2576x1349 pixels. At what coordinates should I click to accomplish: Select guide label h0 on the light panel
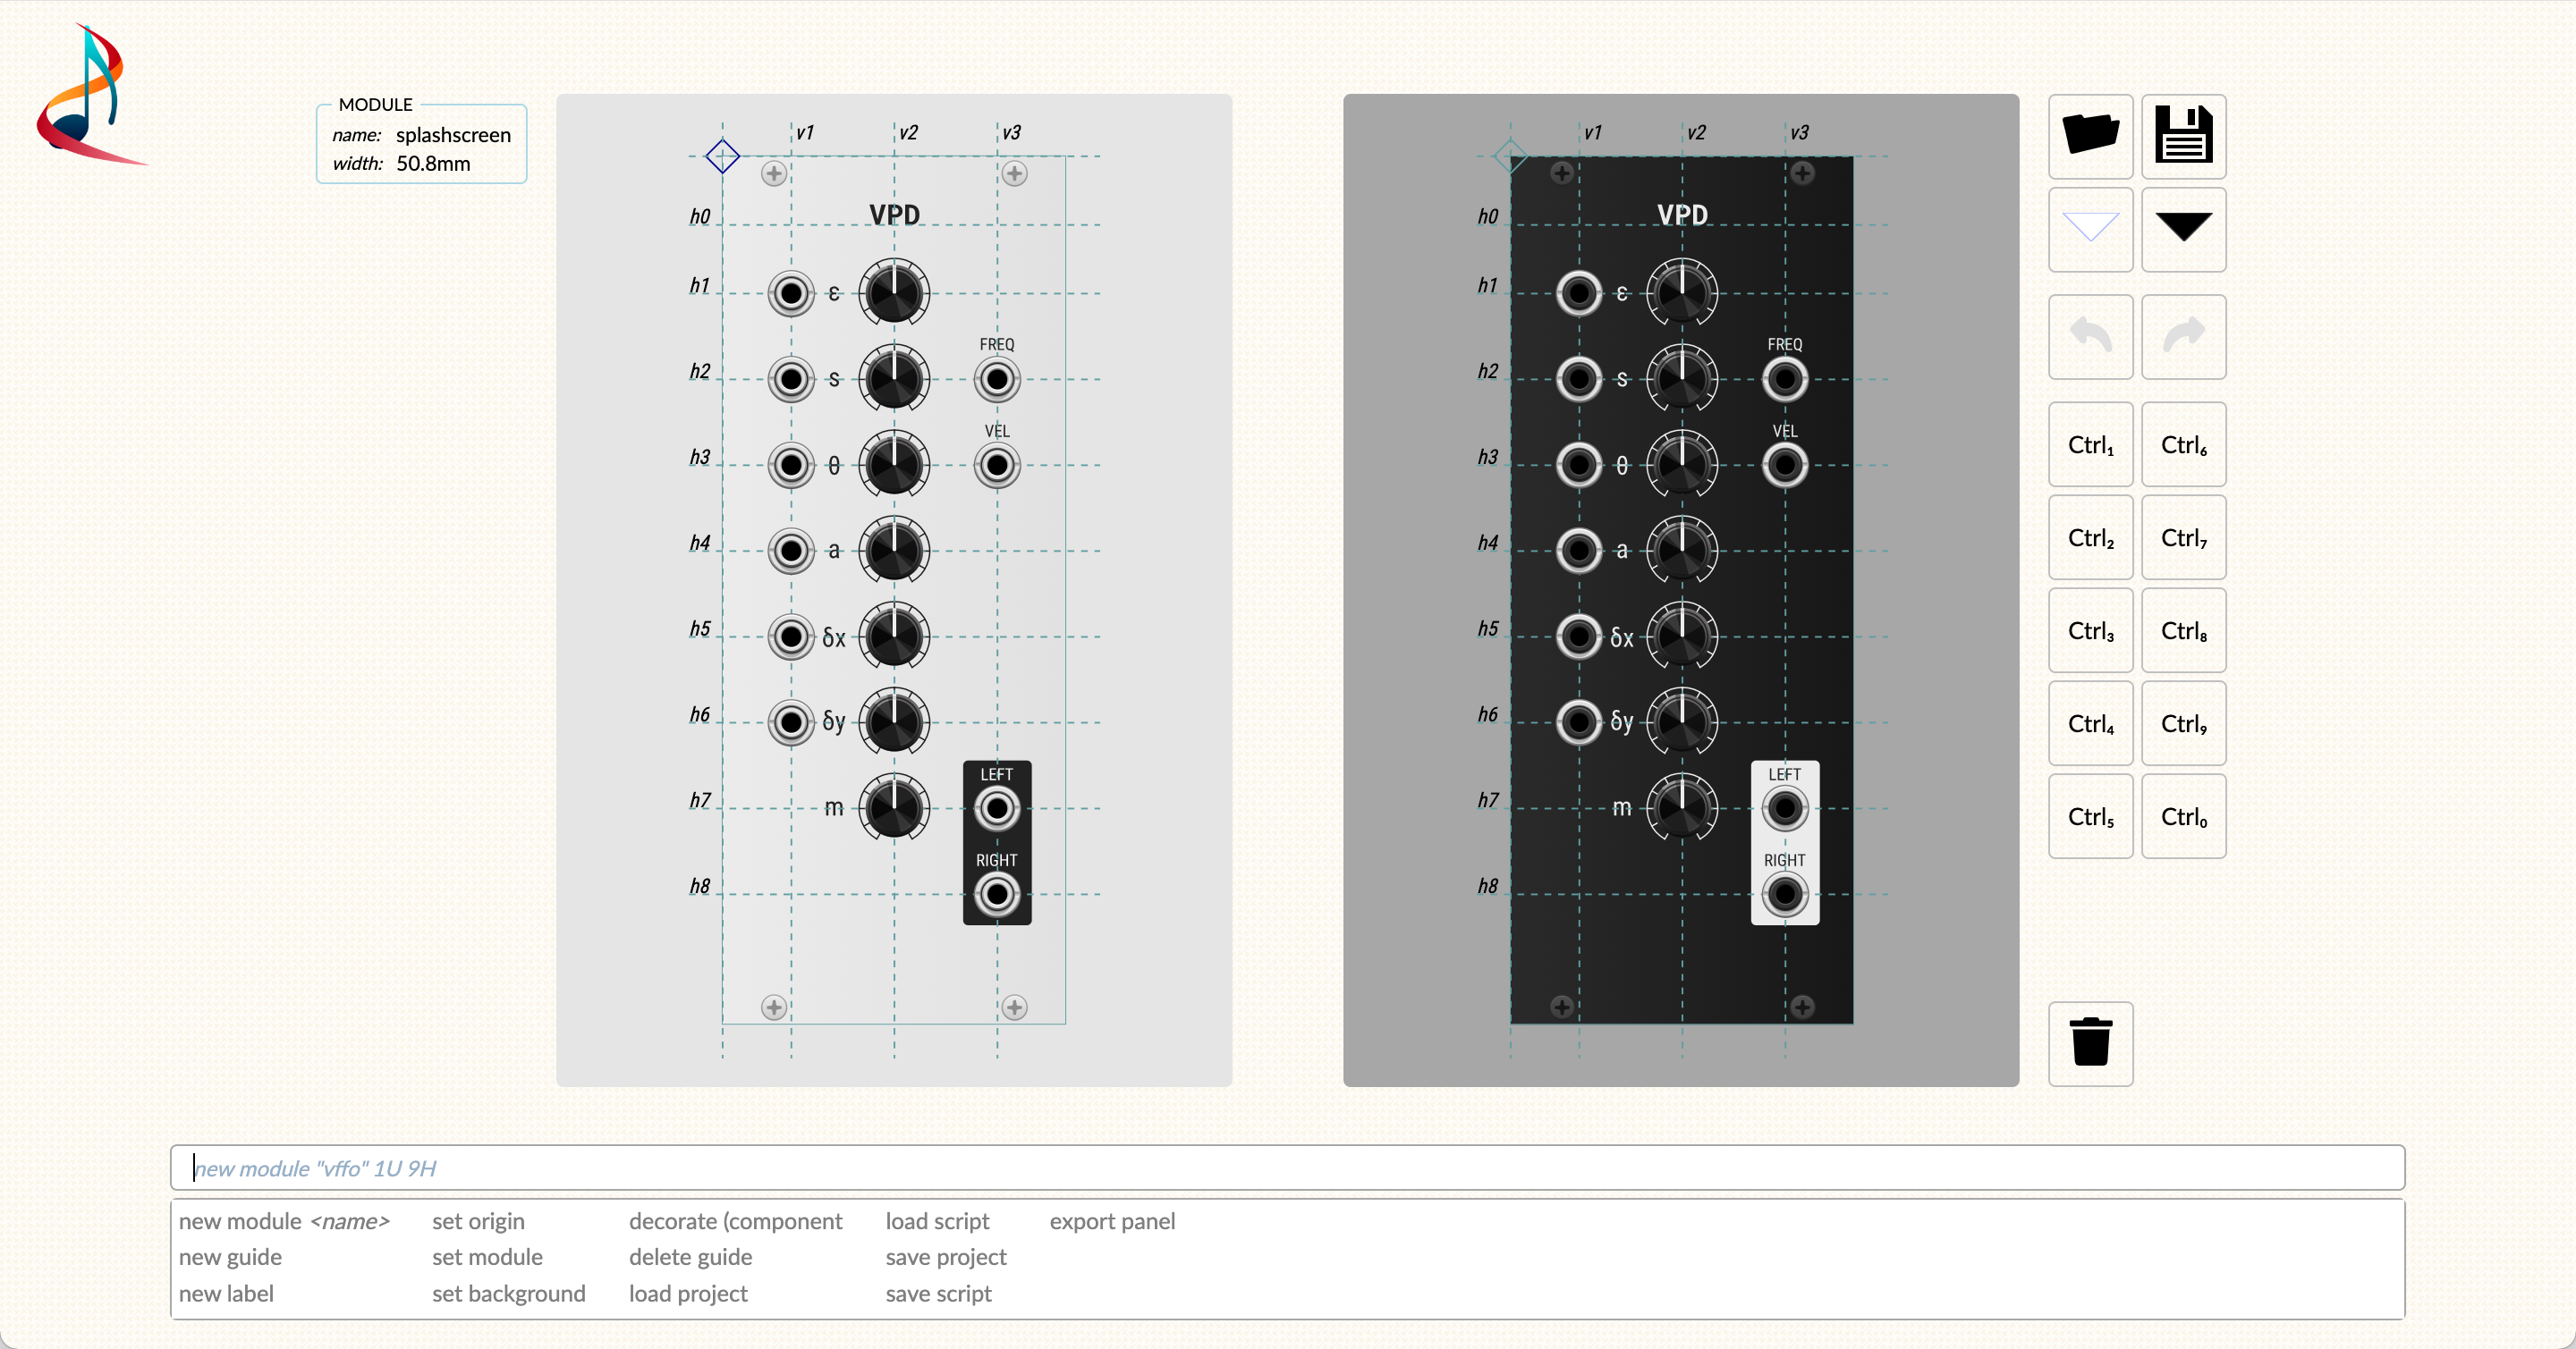coord(699,215)
